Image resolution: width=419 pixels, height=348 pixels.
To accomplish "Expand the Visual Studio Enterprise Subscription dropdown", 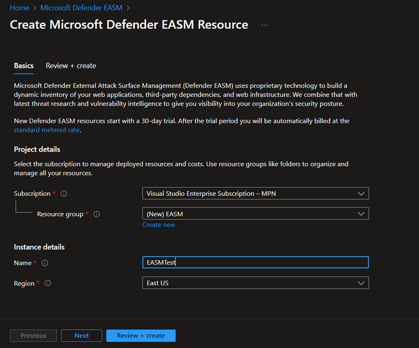I will 256,193.
